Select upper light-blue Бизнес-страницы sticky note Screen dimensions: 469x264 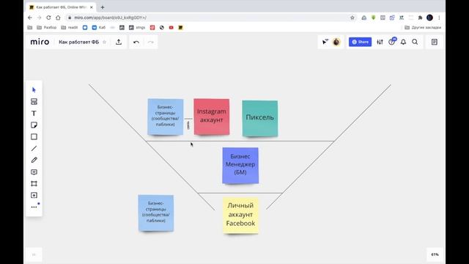pos(166,117)
